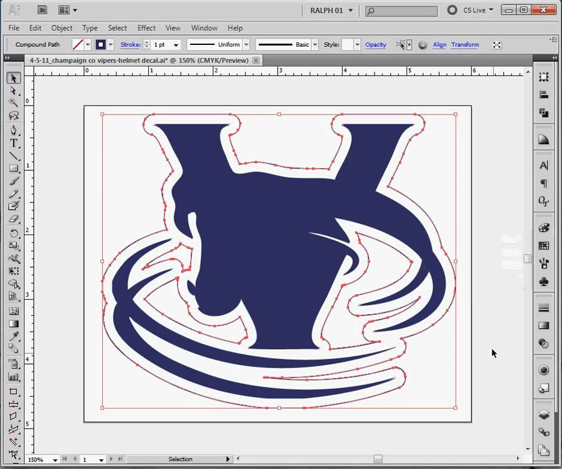Open the Object menu
The height and width of the screenshot is (469, 562).
pyautogui.click(x=62, y=28)
